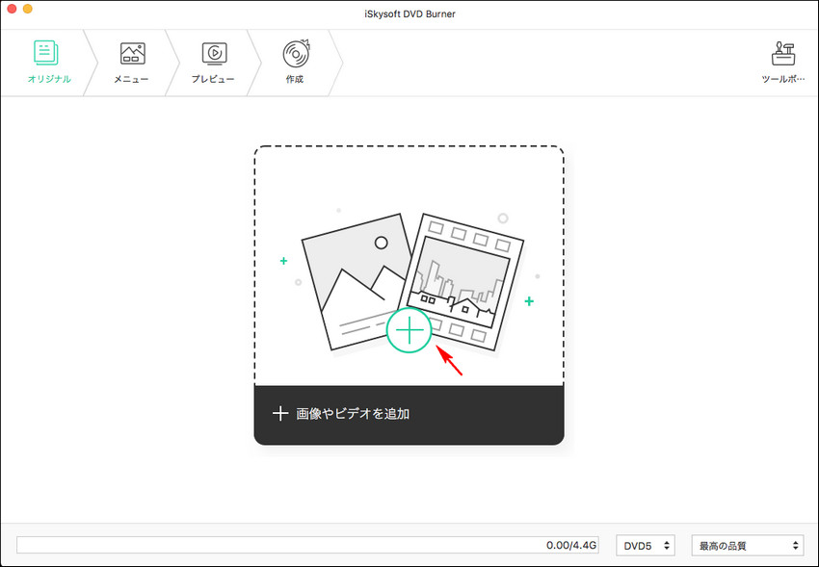Click the 0.00/4.4G capacity progress bar

coord(310,546)
